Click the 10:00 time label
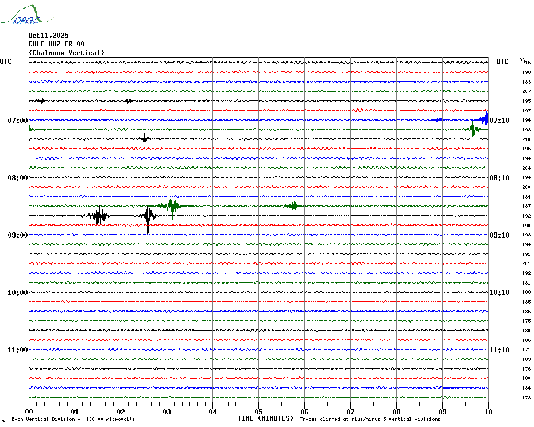 [x=18, y=293]
